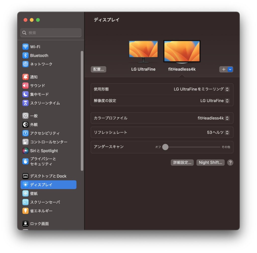This screenshot has height=253, width=257.
Task: Open the Siri と Spotlight icon
Action: pos(25,151)
